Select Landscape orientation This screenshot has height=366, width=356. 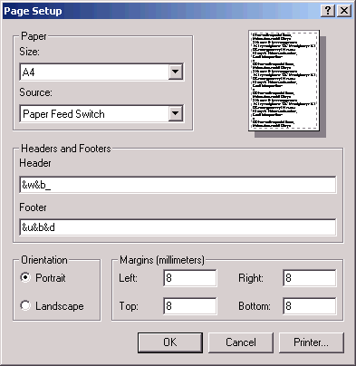click(25, 305)
